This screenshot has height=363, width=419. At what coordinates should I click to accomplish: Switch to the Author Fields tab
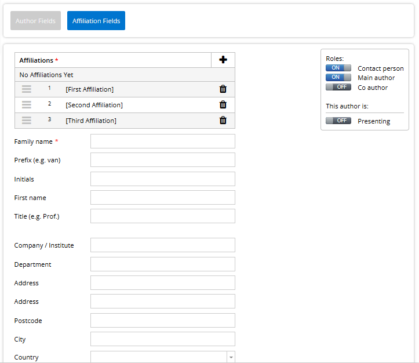35,21
